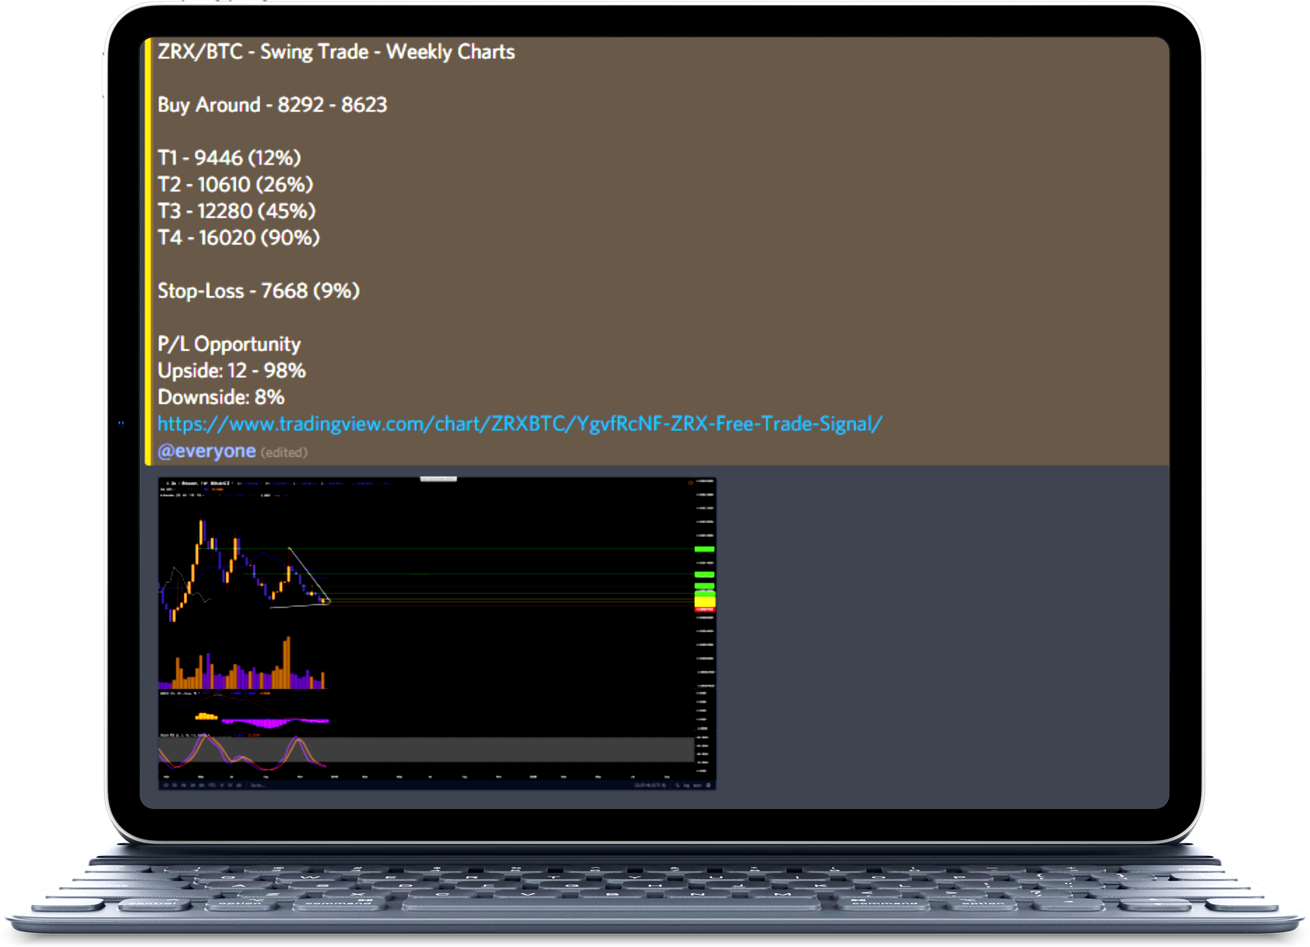Image resolution: width=1310 pixels, height=947 pixels.
Task: Click the @everyone mention
Action: (207, 451)
